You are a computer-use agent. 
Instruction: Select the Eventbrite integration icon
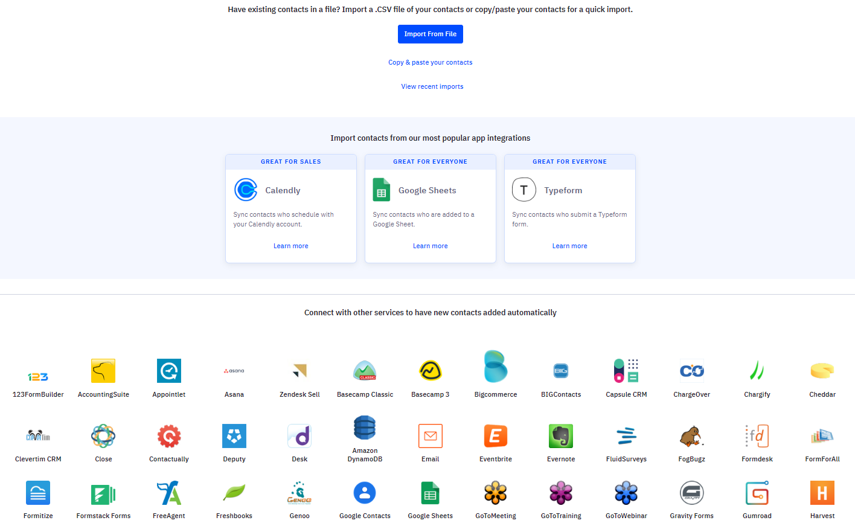[x=496, y=435]
